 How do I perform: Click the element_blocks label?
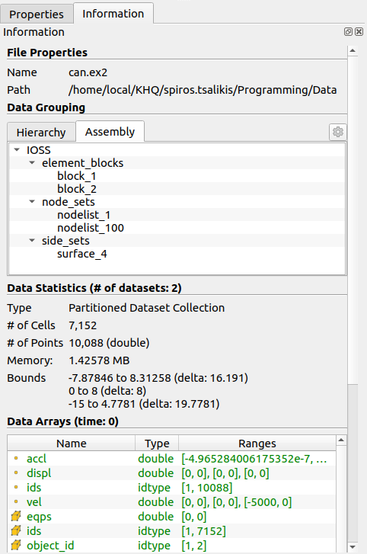click(82, 163)
